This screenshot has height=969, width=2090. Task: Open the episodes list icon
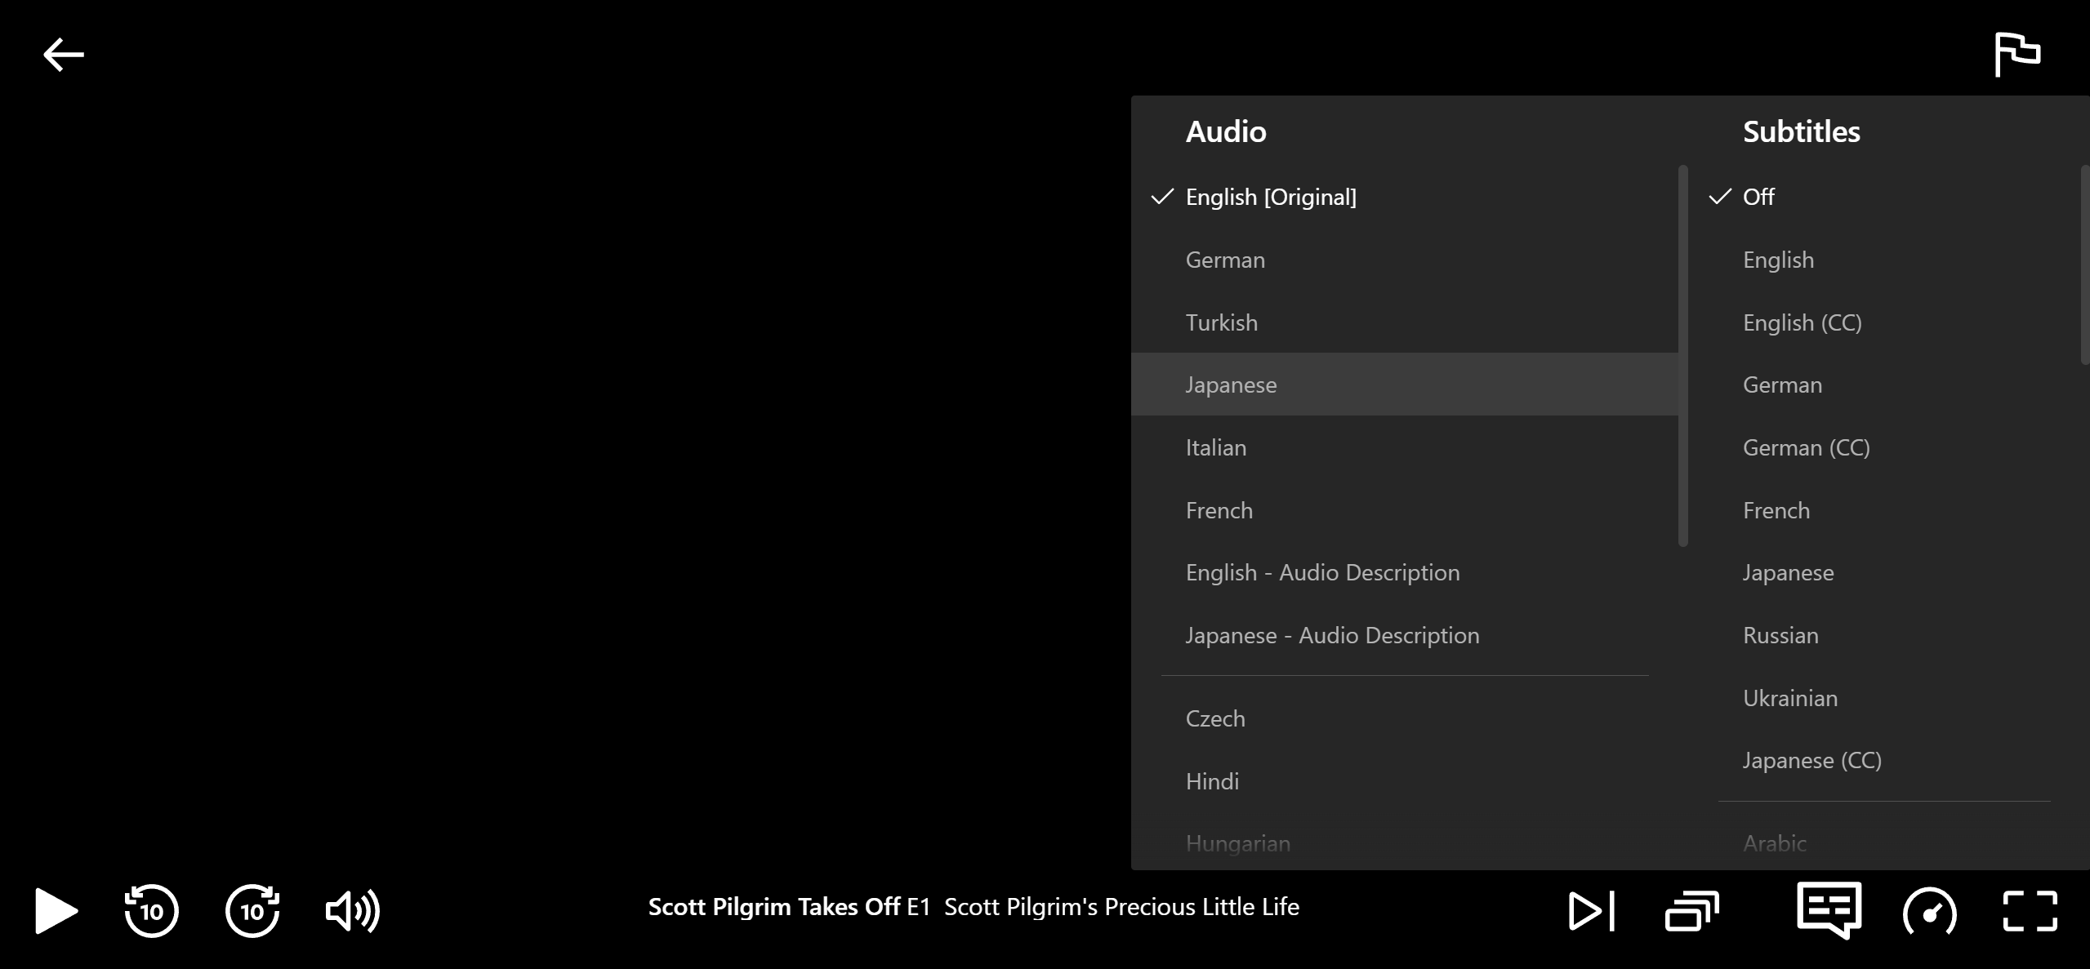[x=1691, y=909]
